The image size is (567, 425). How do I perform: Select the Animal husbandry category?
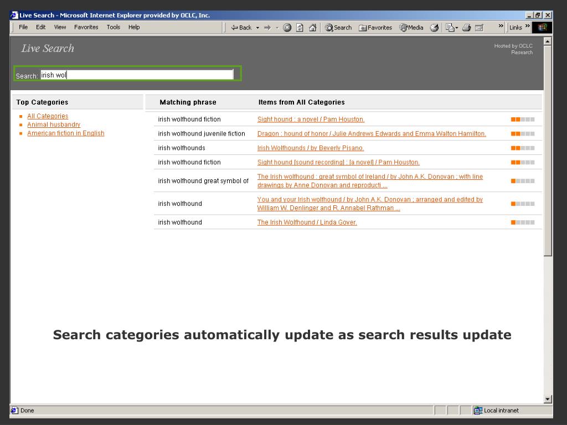54,125
